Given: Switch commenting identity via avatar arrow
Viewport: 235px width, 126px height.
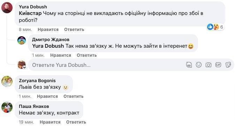Looking at the screenshot, I should click(x=24, y=68).
